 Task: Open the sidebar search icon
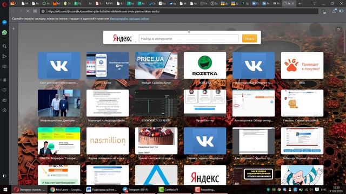(4, 46)
